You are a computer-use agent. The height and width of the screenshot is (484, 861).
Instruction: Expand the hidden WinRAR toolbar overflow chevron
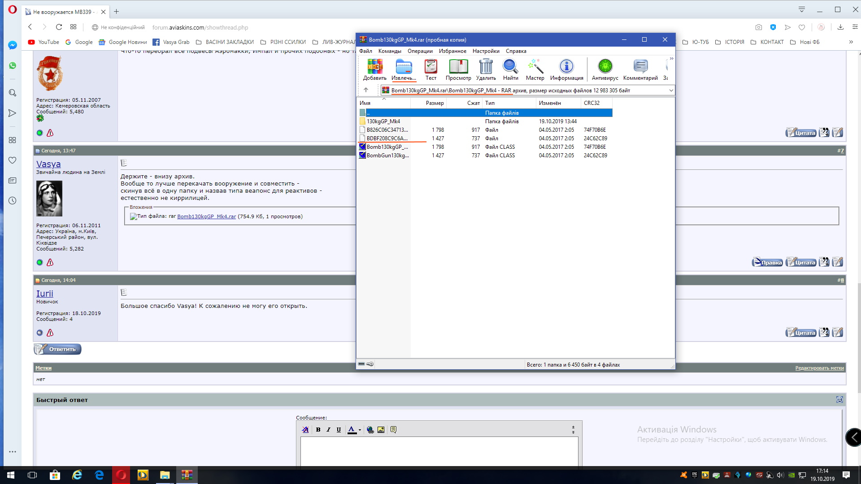671,59
